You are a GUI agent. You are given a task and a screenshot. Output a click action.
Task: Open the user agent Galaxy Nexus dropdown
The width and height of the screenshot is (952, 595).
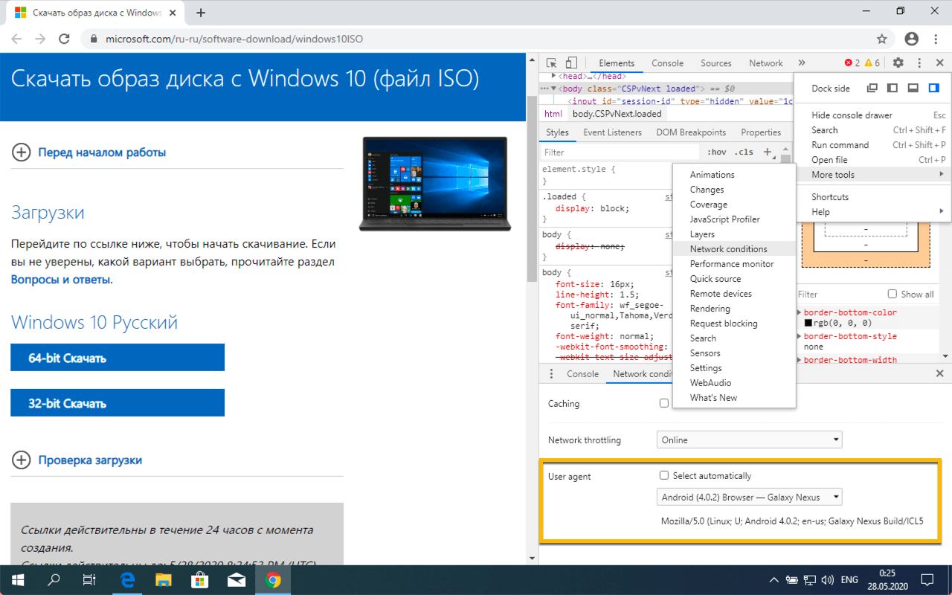[750, 497]
